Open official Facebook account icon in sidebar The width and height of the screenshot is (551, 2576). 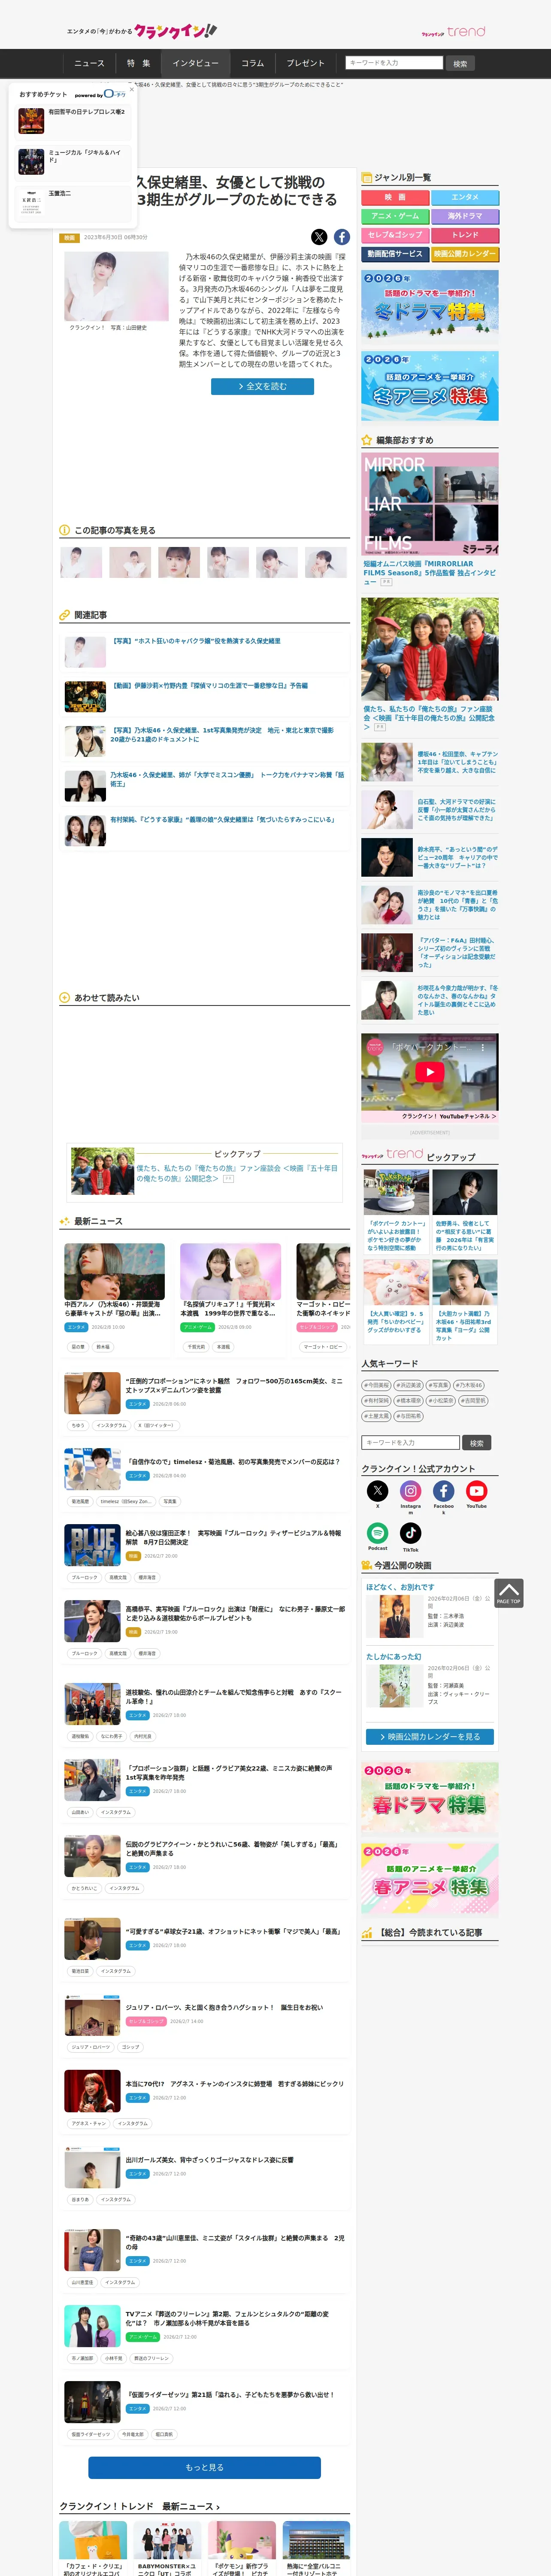(x=444, y=1491)
